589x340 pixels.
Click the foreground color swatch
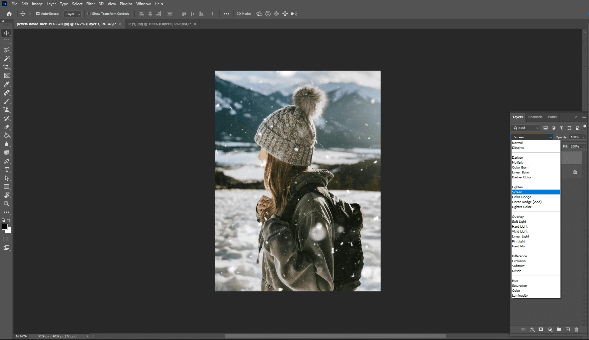tap(5, 227)
